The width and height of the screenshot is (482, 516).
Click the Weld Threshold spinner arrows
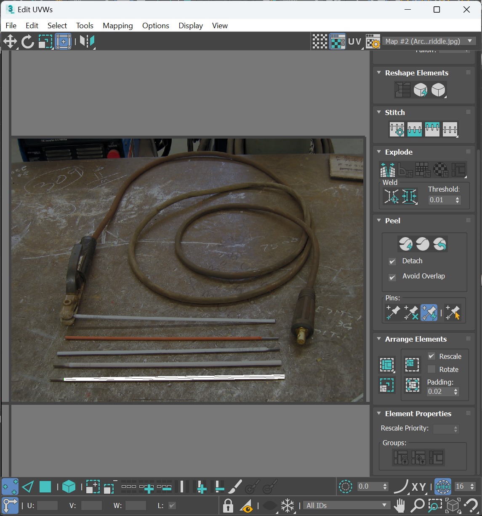pyautogui.click(x=458, y=200)
